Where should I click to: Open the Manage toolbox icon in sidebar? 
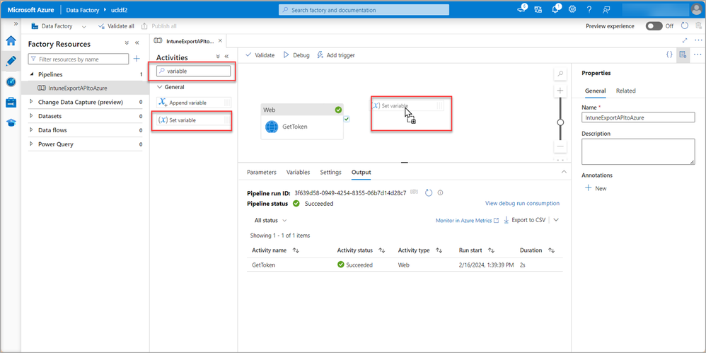(x=11, y=102)
